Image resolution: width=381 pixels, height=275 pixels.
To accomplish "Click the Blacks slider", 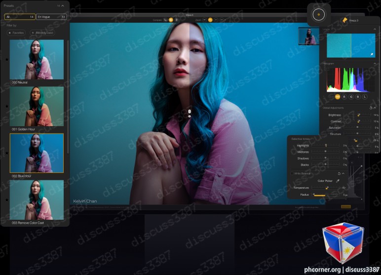I will point(326,165).
